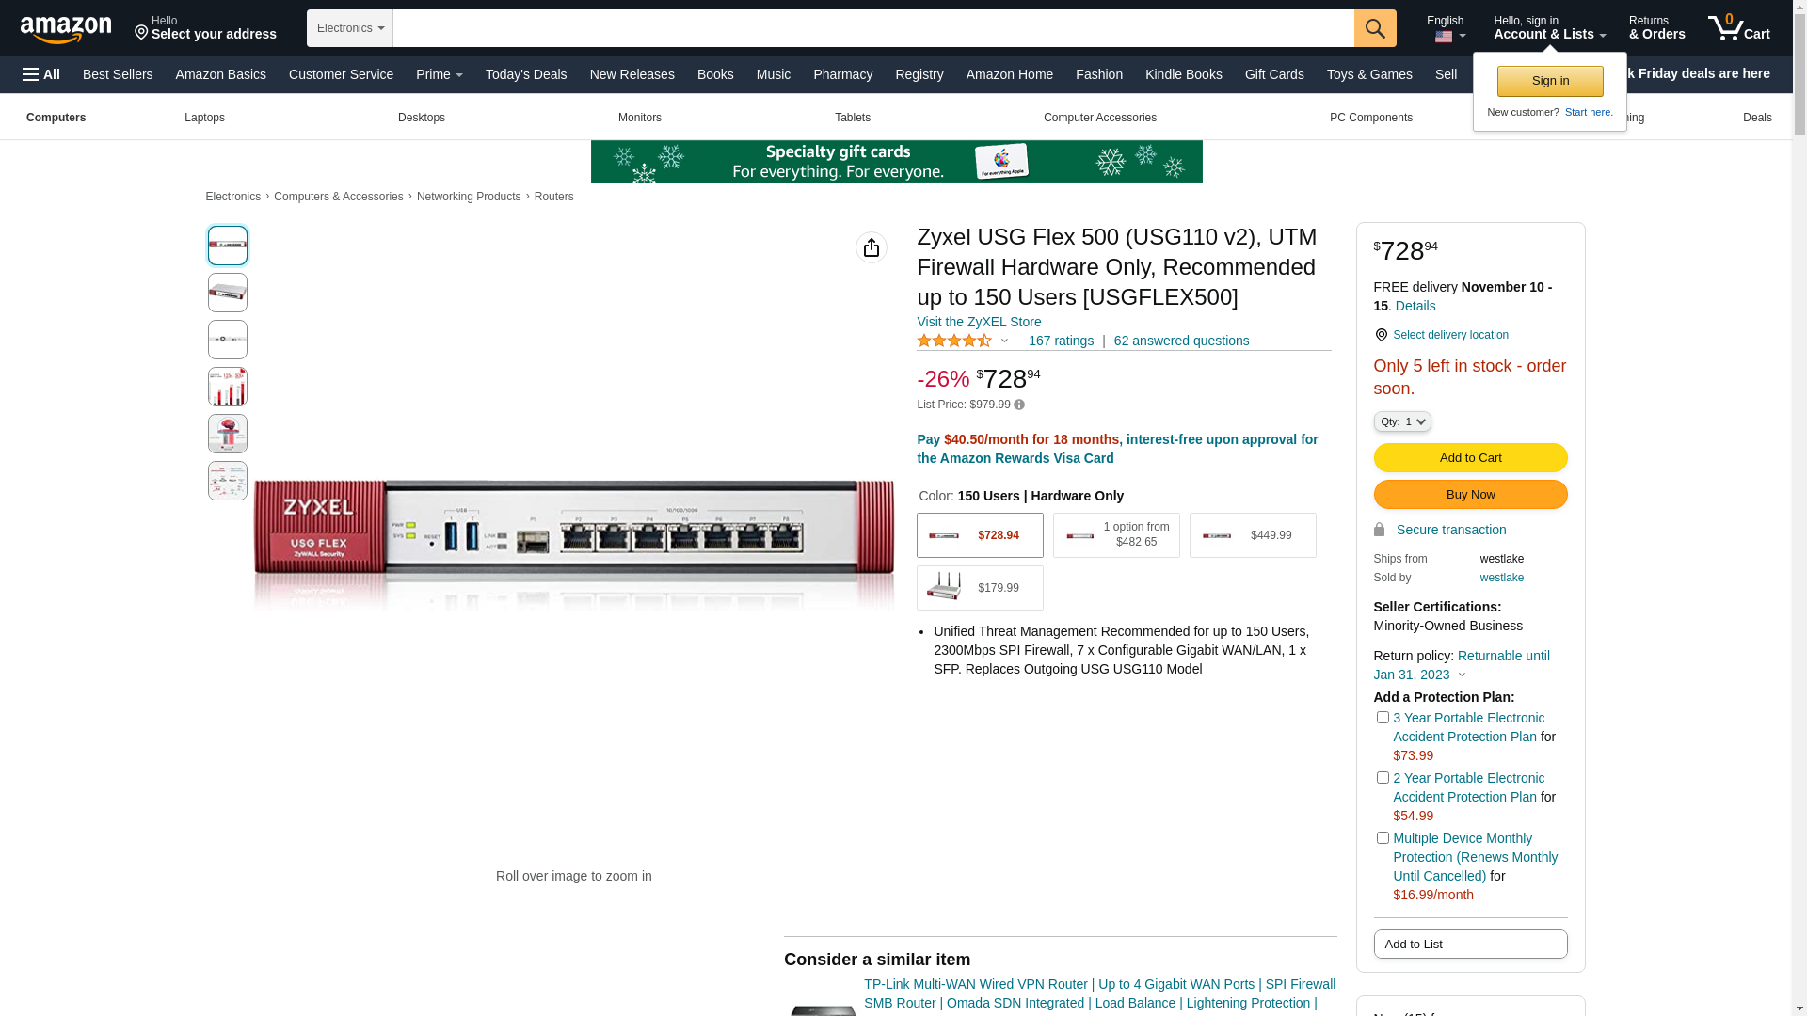Open the All hamburger menu

point(41,74)
